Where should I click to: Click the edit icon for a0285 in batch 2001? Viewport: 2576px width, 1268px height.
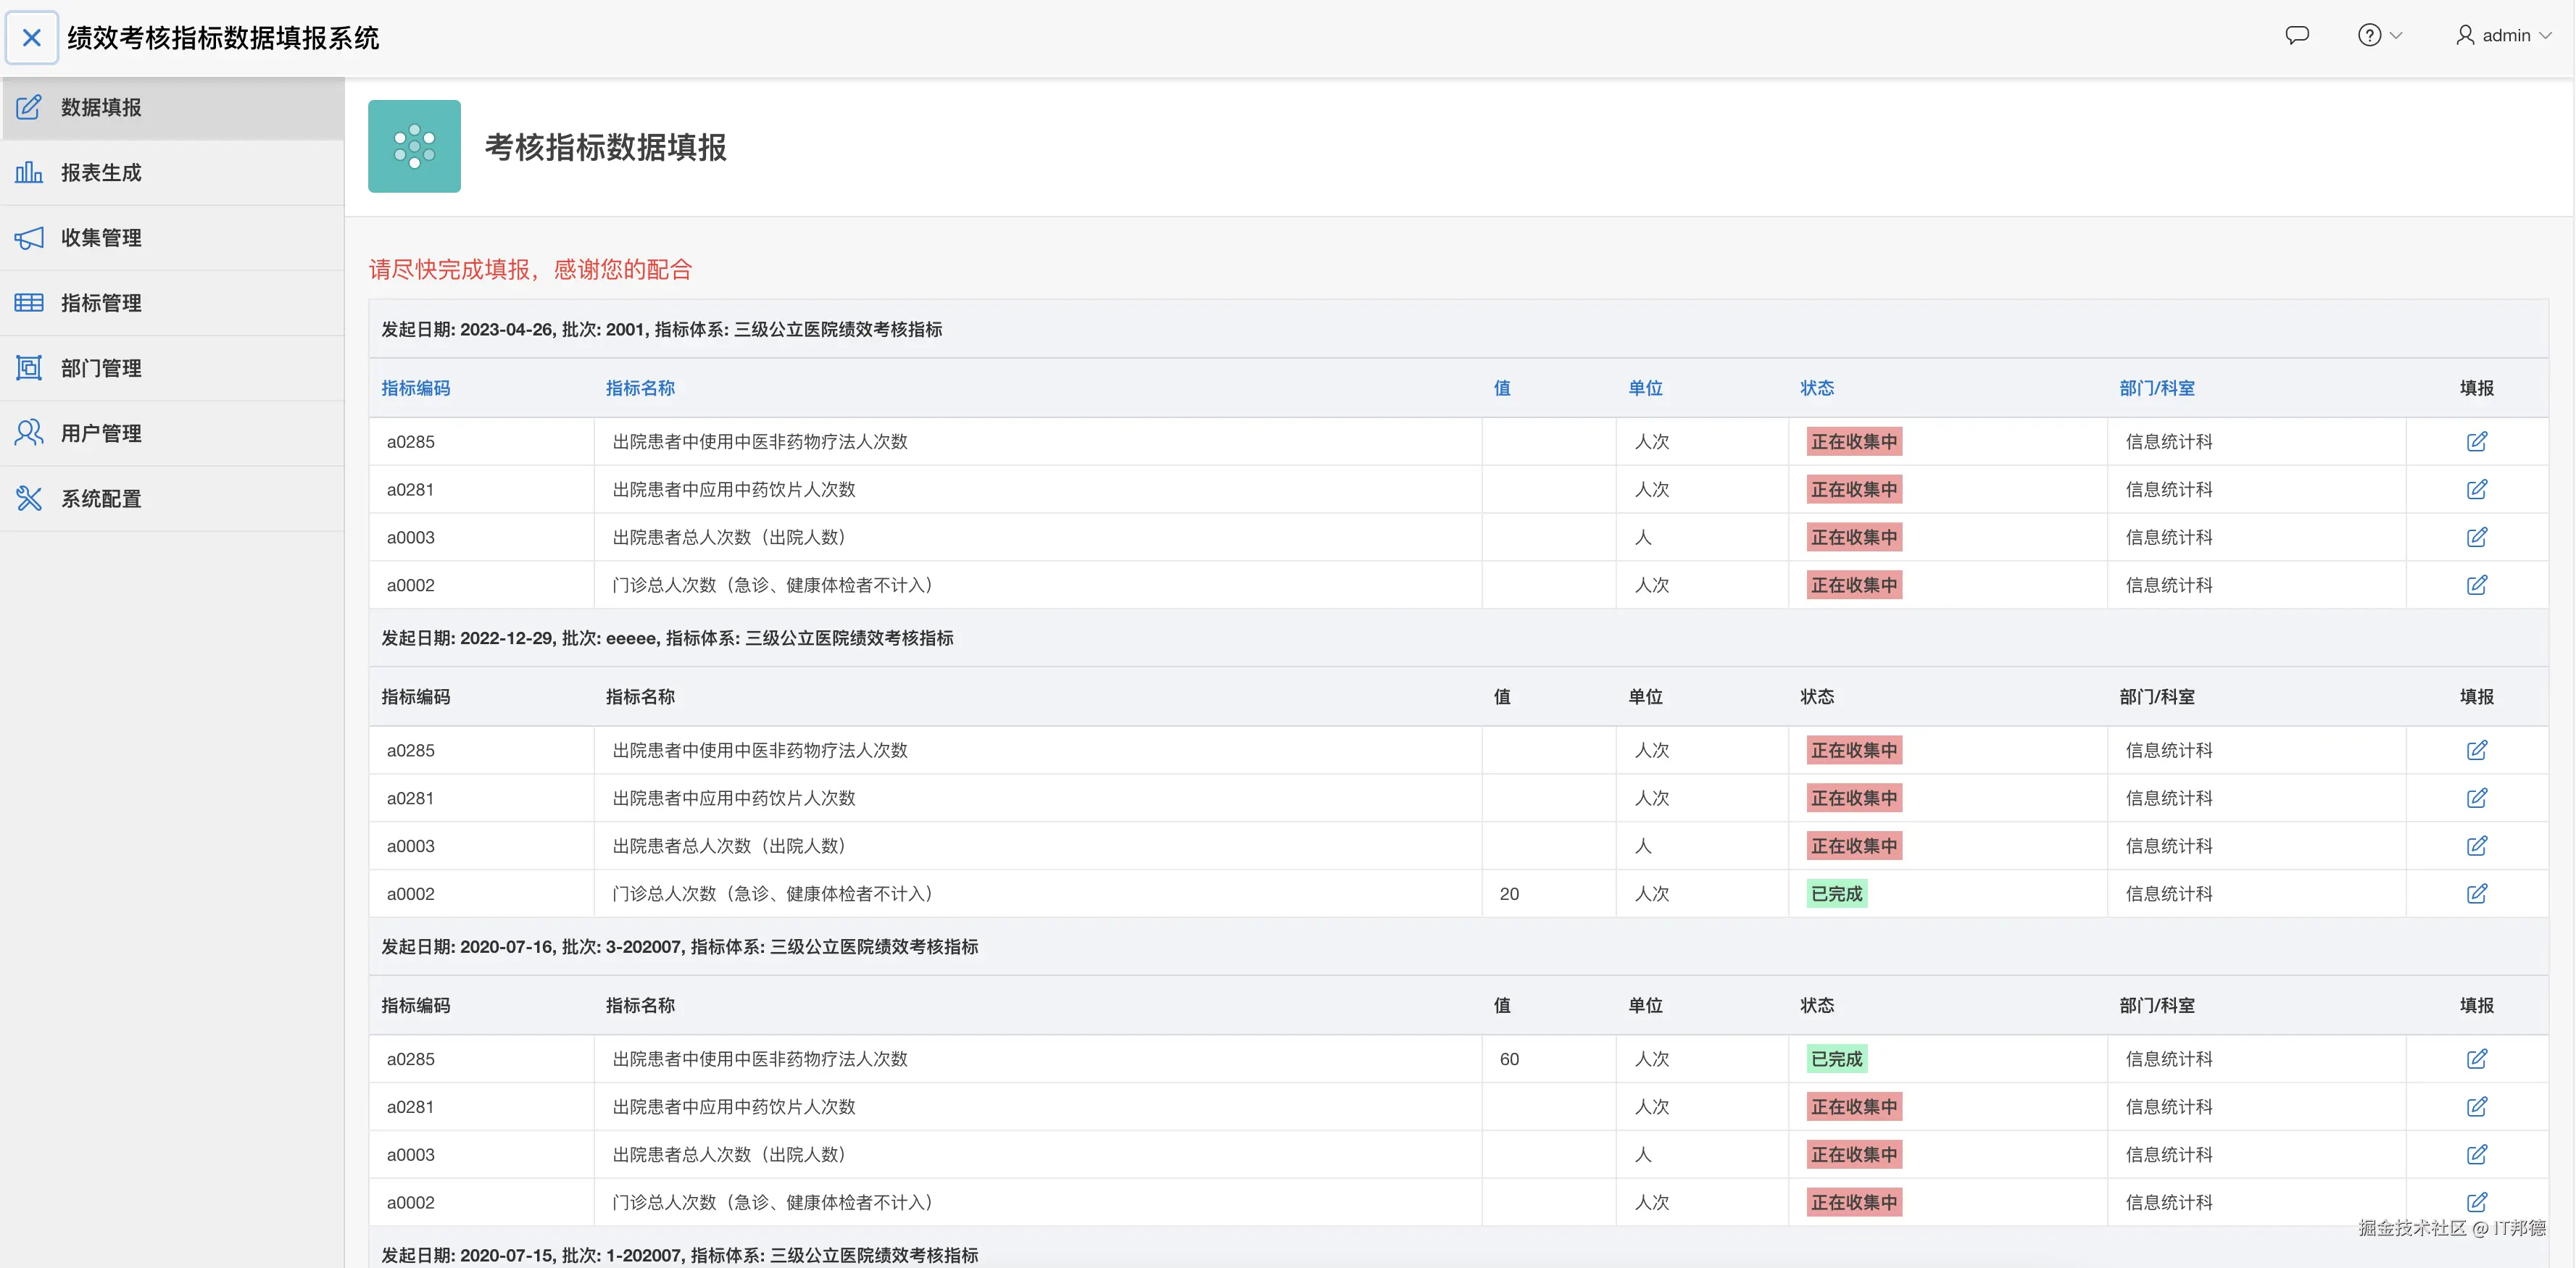click(x=2476, y=441)
